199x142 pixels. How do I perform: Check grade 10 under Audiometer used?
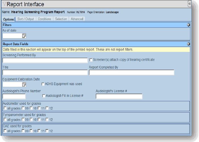(31, 108)
